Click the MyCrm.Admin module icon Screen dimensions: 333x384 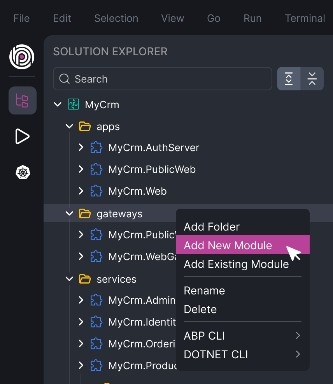pos(96,300)
